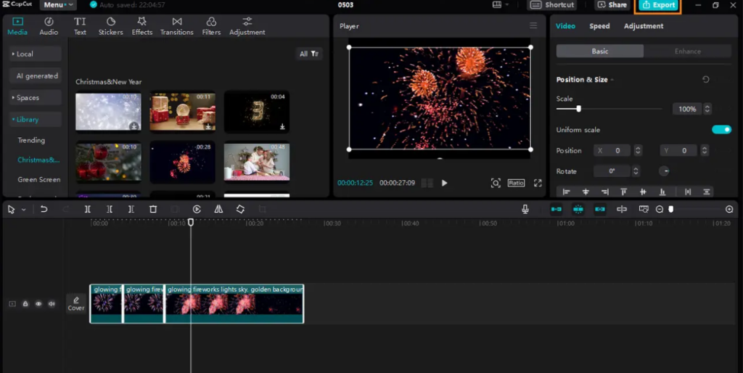Toggle the Uniform scale switch

(x=722, y=130)
